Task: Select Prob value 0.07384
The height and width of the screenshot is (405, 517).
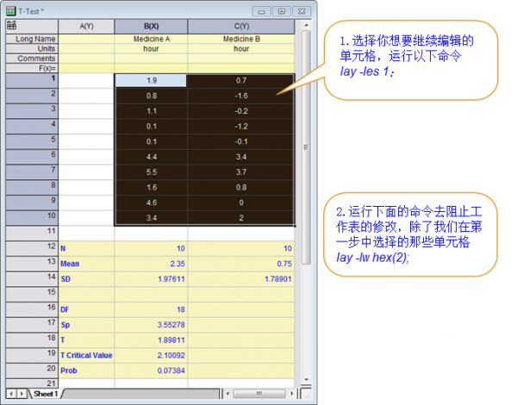Action: [x=151, y=371]
